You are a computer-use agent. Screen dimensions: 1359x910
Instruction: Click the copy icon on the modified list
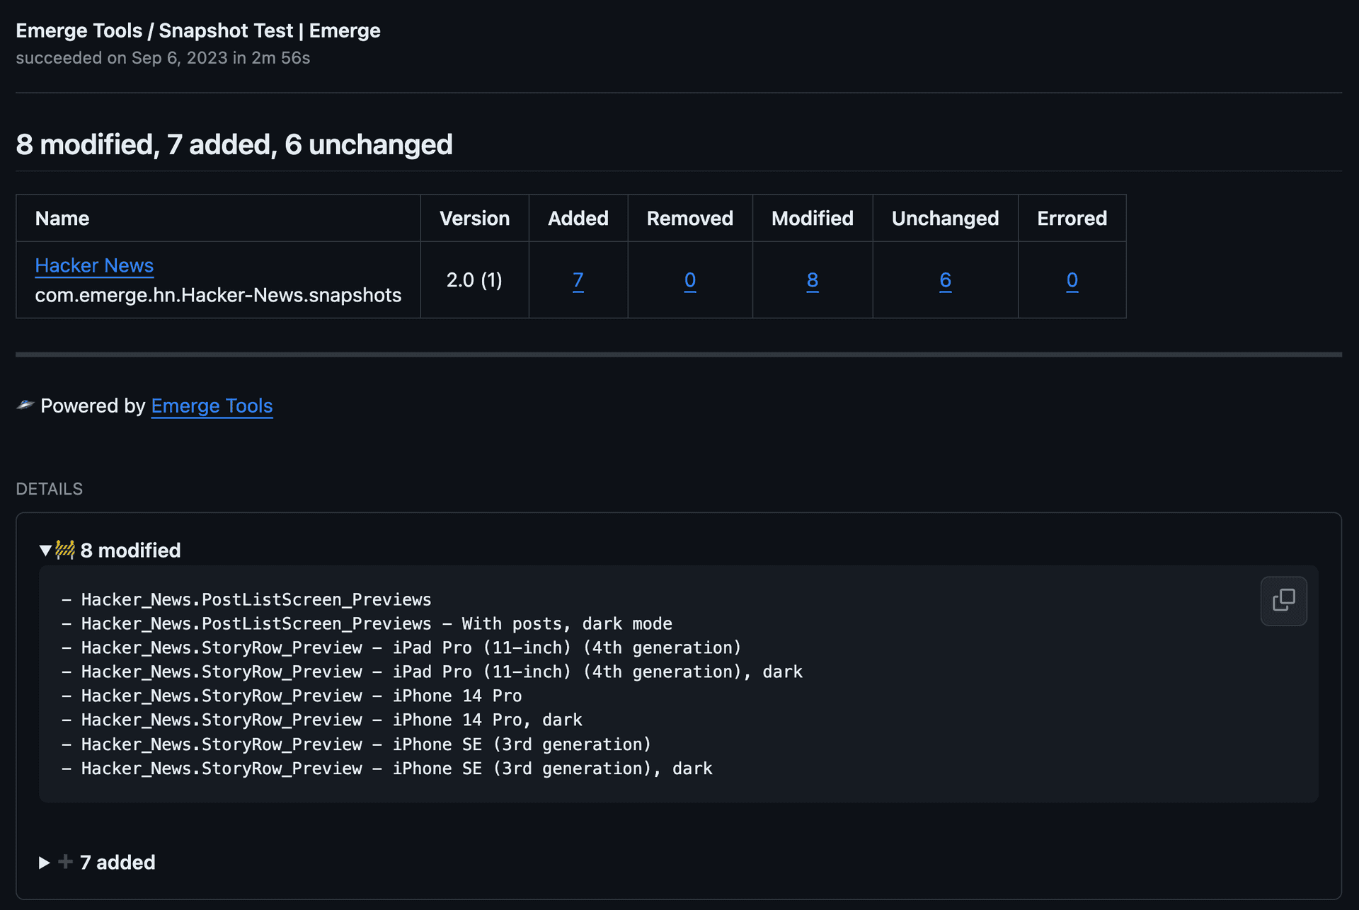coord(1283,601)
